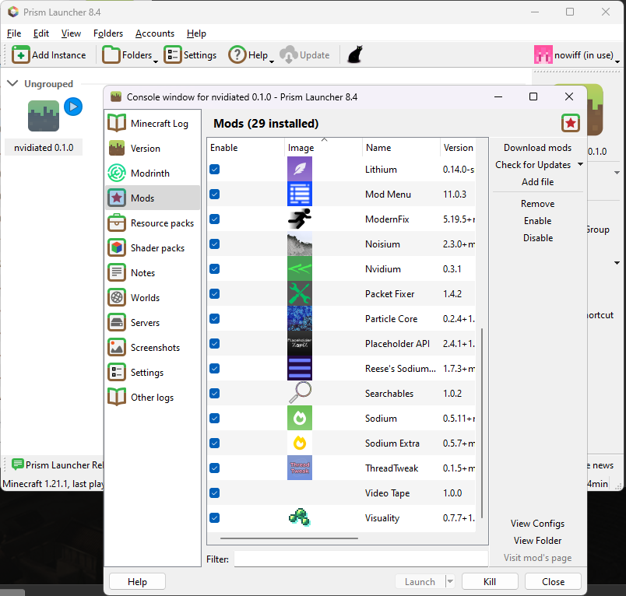Click the Kill button
The image size is (626, 596).
pos(490,581)
